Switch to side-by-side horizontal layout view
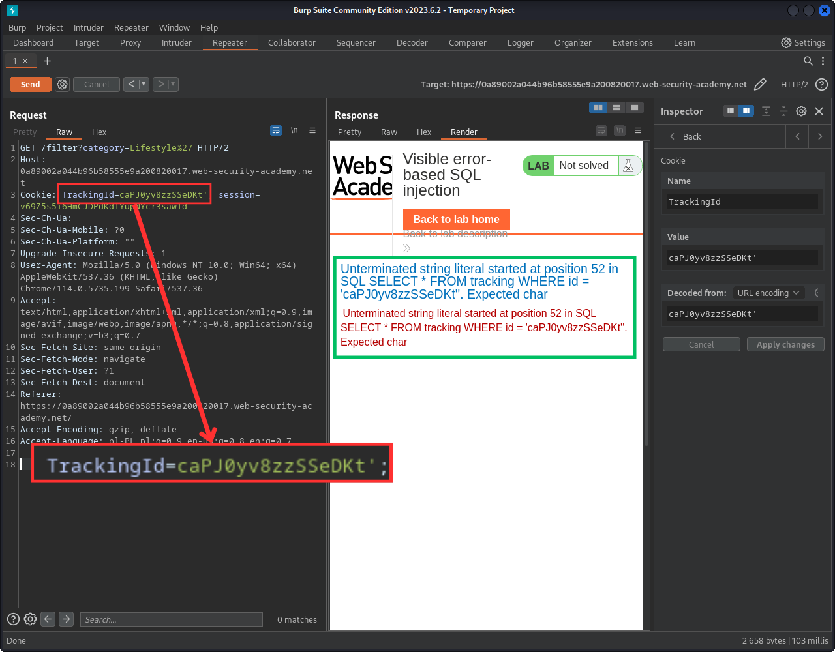Screen dimensions: 835x652 598,108
